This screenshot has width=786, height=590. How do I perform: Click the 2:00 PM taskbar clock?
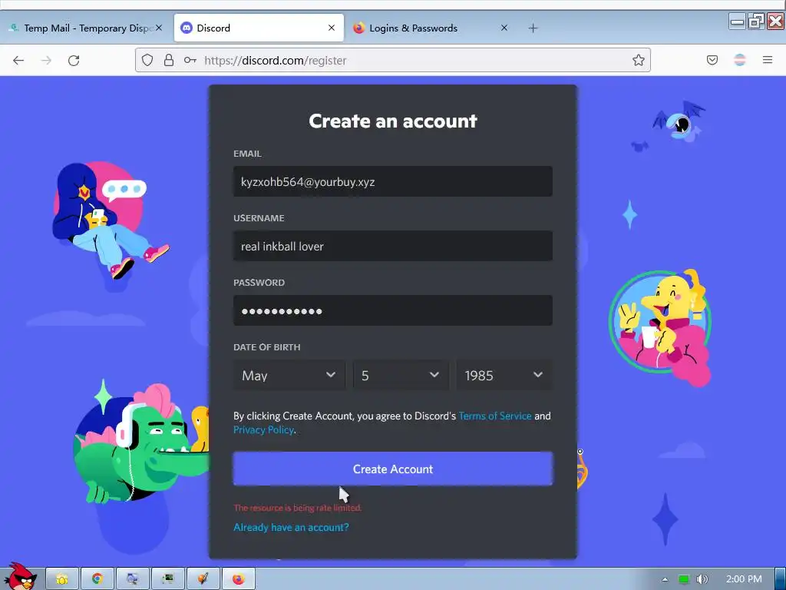tap(744, 579)
